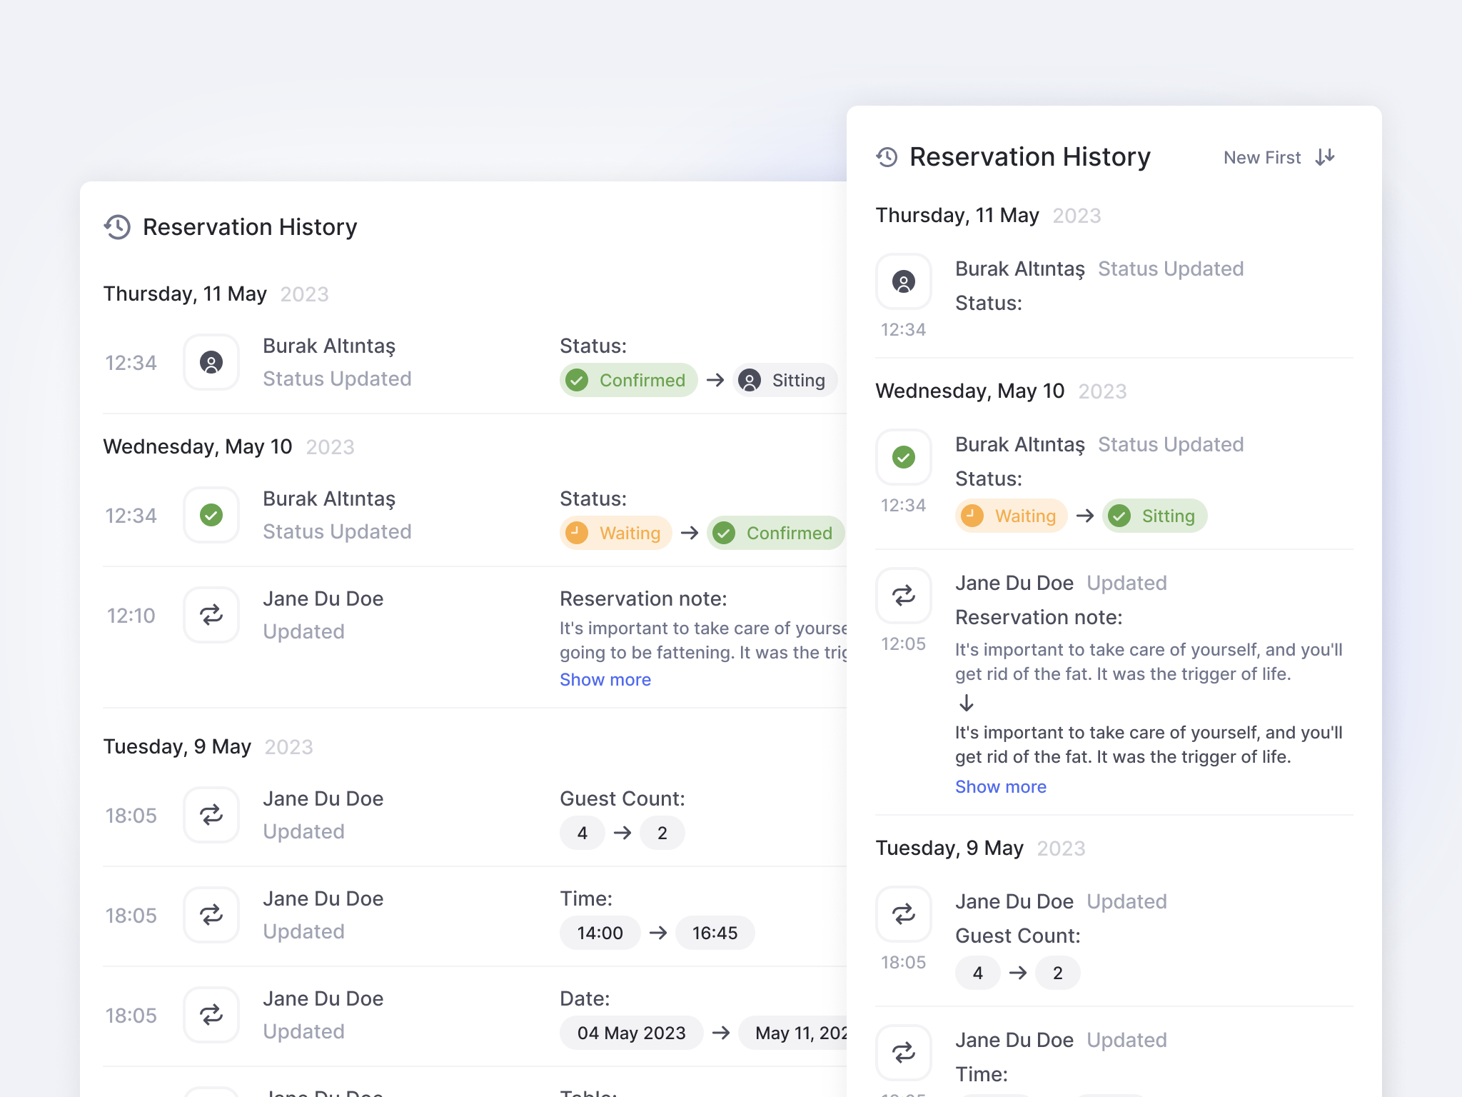Click the 16:45 time pill
The width and height of the screenshot is (1462, 1097).
tap(715, 933)
